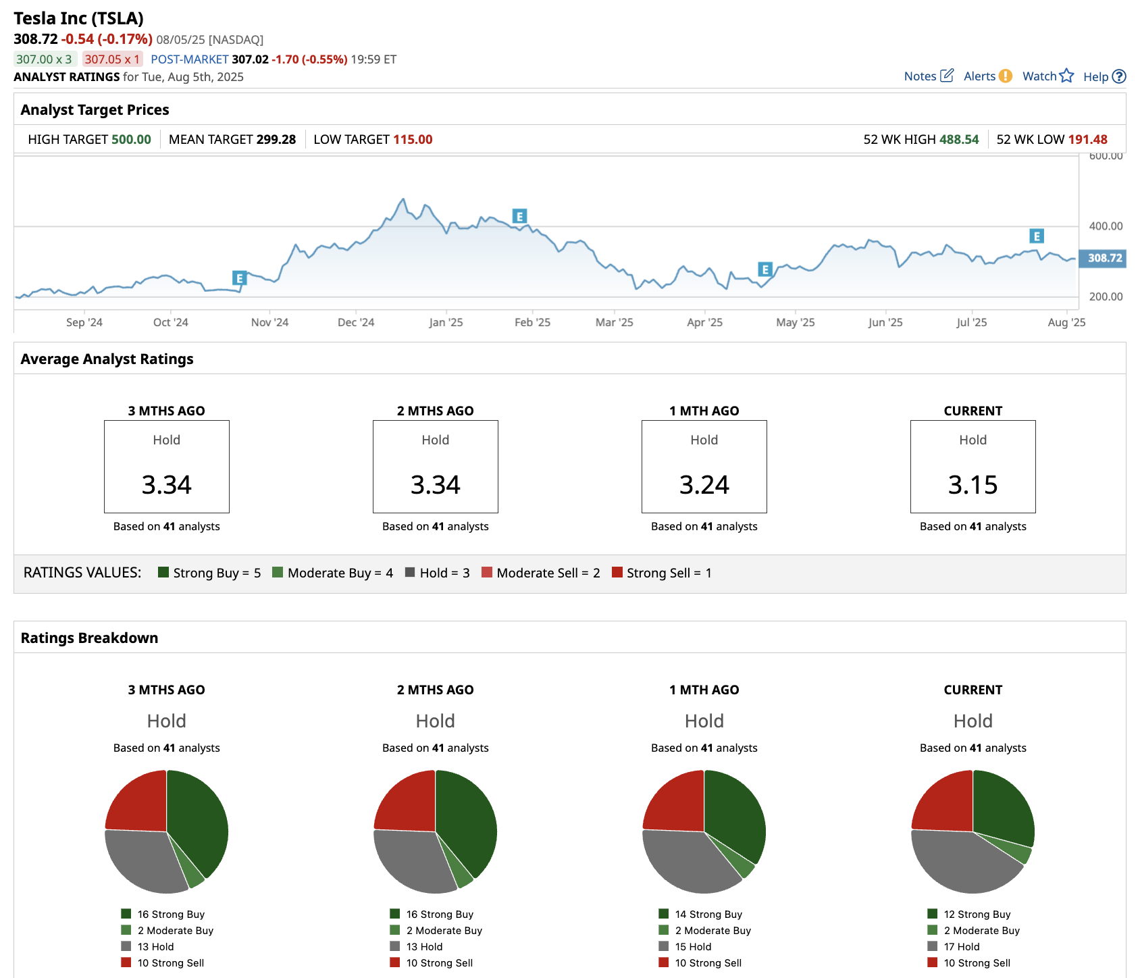This screenshot has height=978, width=1140.
Task: Click the 1 MTH AGO rating box 3.24
Action: click(x=704, y=467)
